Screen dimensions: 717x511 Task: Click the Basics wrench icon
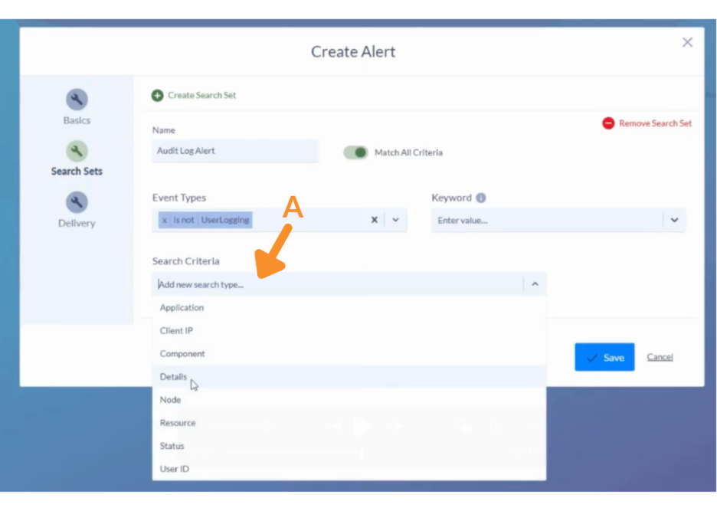(x=77, y=100)
